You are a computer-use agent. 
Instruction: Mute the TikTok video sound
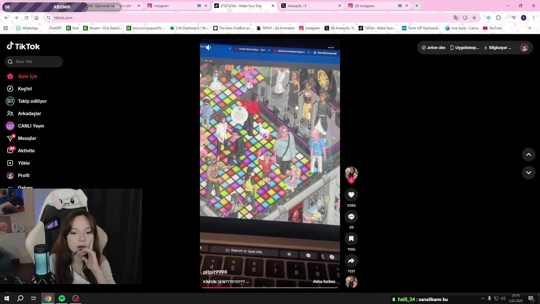tap(208, 48)
